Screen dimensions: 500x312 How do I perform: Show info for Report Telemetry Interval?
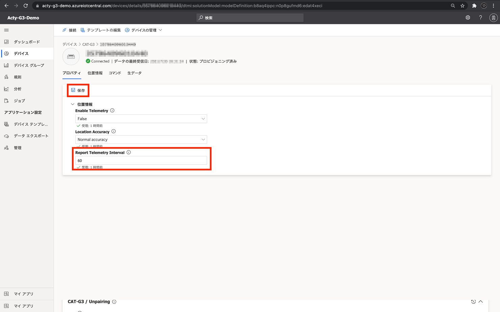[x=129, y=152]
